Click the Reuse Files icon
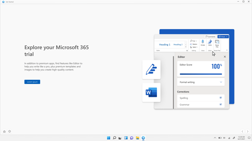Viewport: 252px width, 141px height. click(x=217, y=44)
